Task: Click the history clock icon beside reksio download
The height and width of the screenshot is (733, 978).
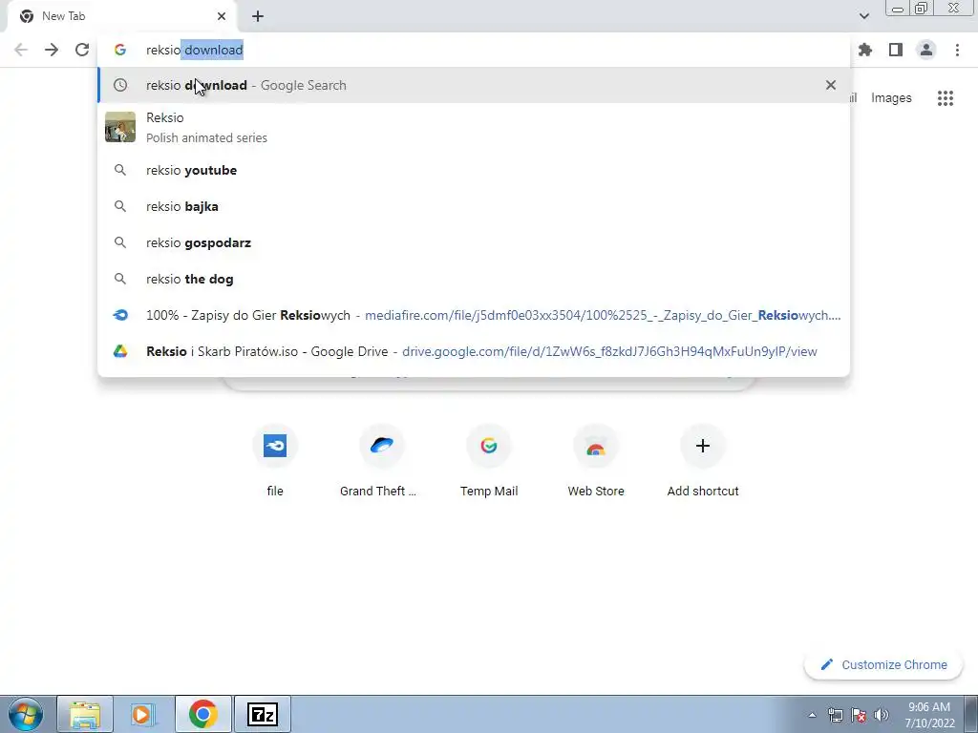Action: (x=120, y=85)
